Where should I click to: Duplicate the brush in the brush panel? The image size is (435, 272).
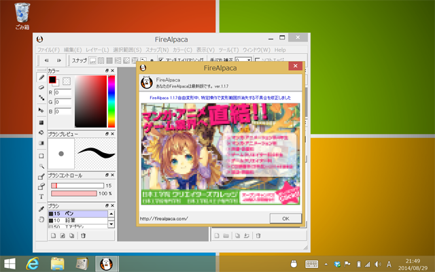[72, 236]
